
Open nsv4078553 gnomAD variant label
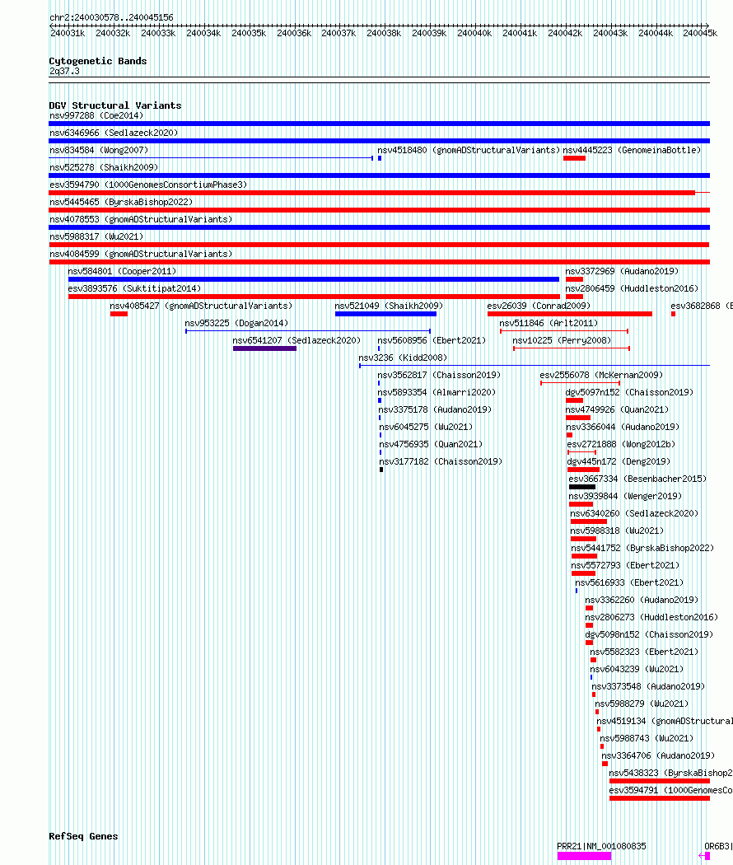click(x=141, y=219)
